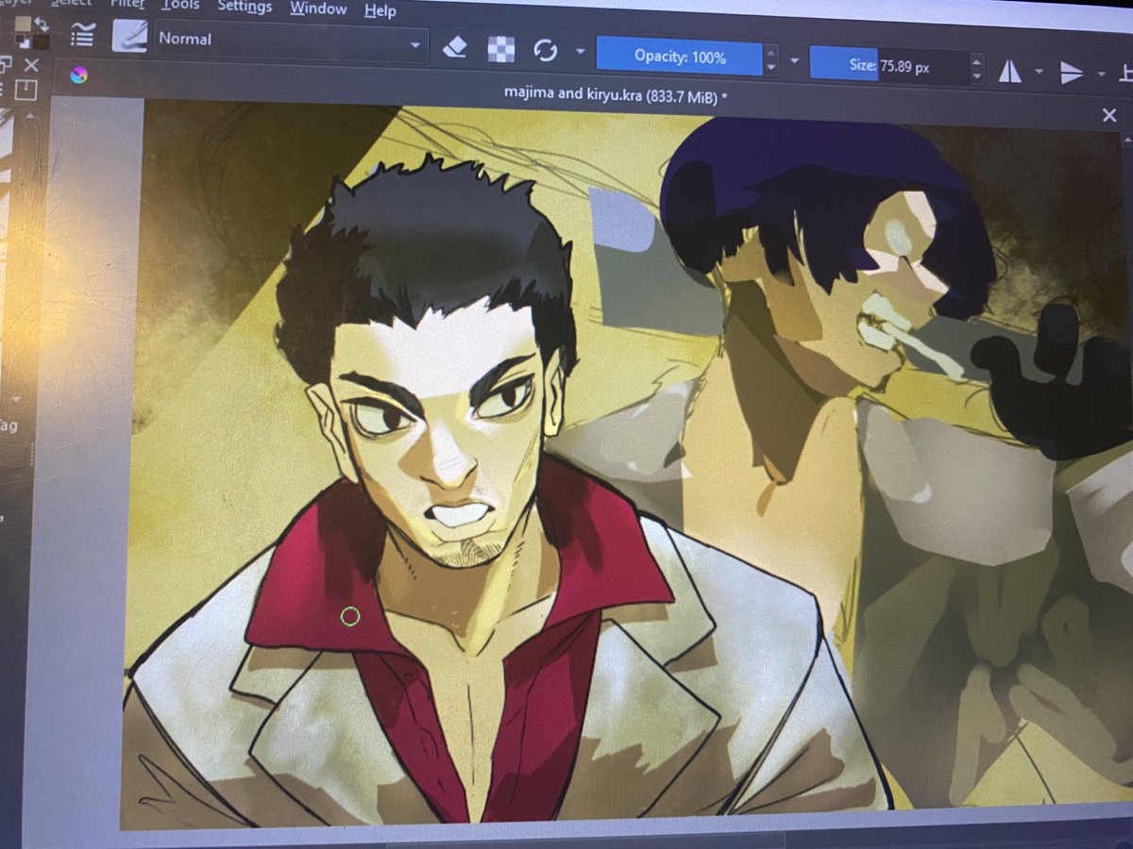The width and height of the screenshot is (1133, 849).
Task: Decrease brush size with down arrow
Action: (976, 77)
